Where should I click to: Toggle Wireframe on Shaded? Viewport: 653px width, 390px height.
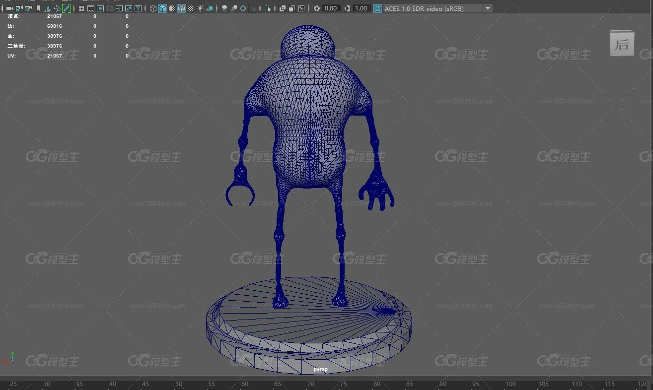click(x=181, y=8)
